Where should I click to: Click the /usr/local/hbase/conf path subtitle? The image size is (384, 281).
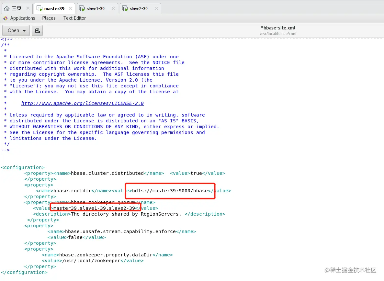[278, 34]
